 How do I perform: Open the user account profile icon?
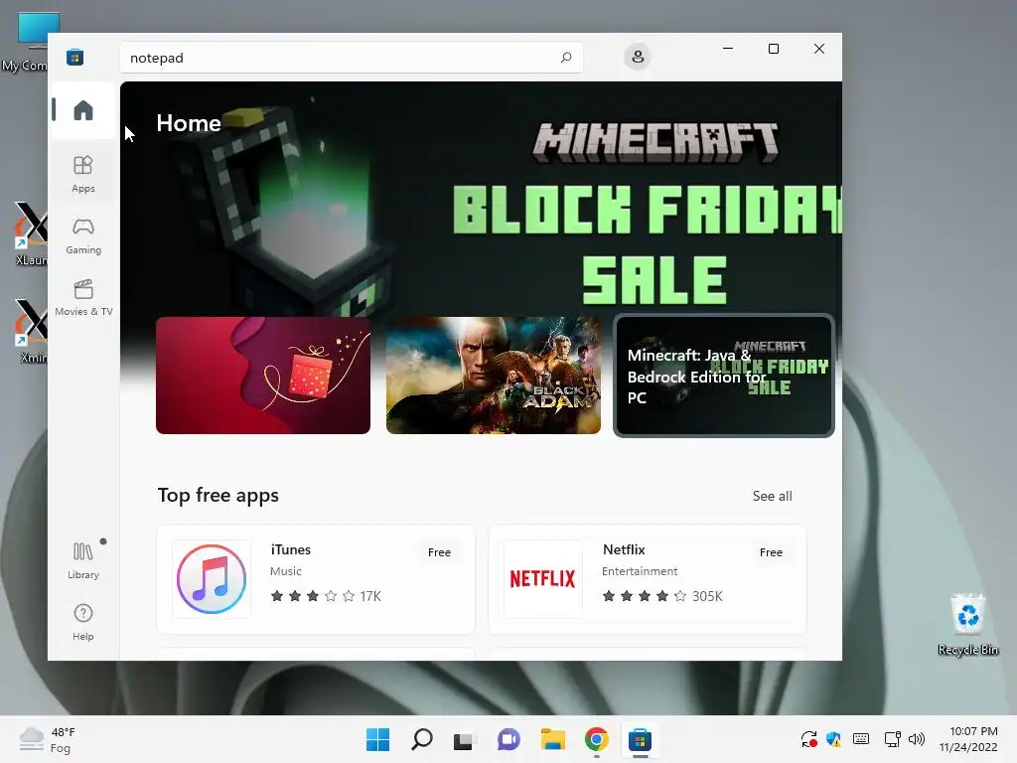pos(638,57)
